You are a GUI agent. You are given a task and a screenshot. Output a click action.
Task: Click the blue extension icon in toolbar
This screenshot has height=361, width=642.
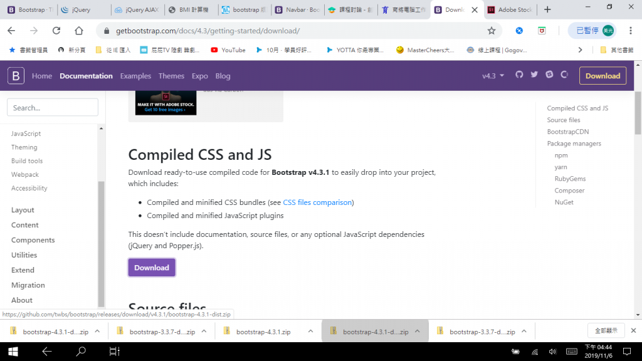(519, 31)
